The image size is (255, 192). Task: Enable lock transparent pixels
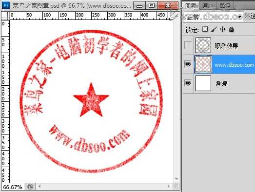(x=205, y=29)
